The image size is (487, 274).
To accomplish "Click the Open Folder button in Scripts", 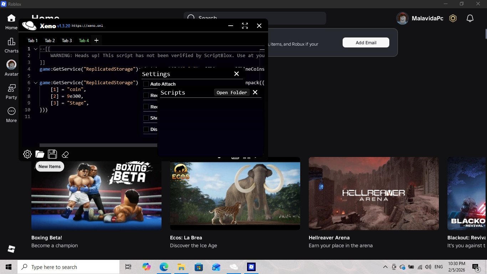I will pos(232,92).
